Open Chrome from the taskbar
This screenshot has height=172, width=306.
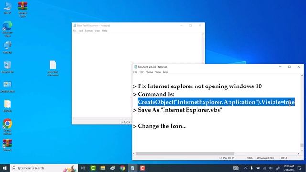tap(122, 168)
